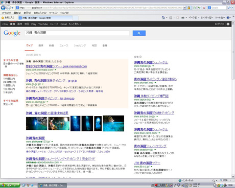Click the Google logo
The height and width of the screenshot is (188, 235).
pyautogui.click(x=12, y=33)
